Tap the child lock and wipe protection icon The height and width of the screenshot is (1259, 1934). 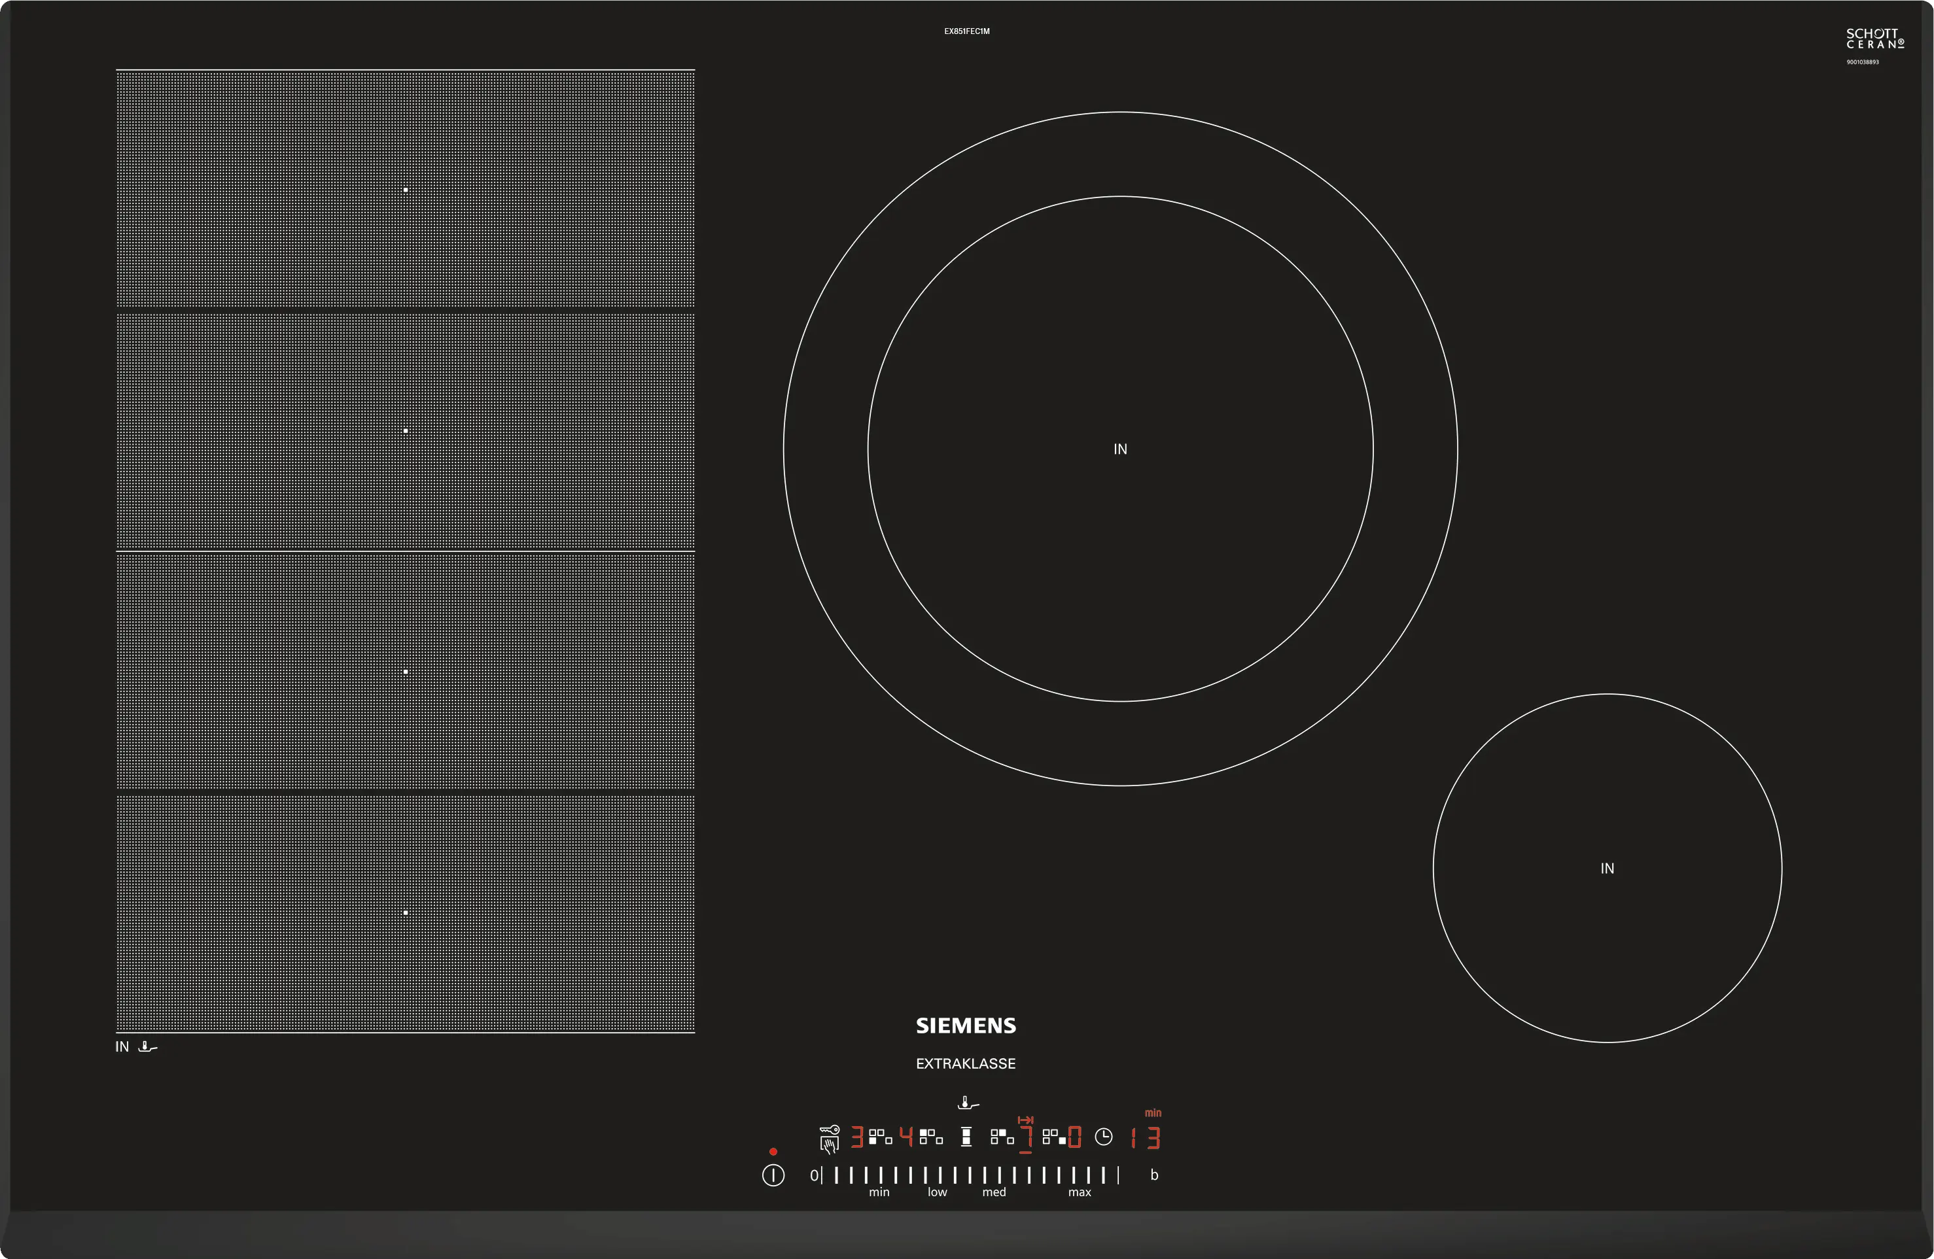829,1138
